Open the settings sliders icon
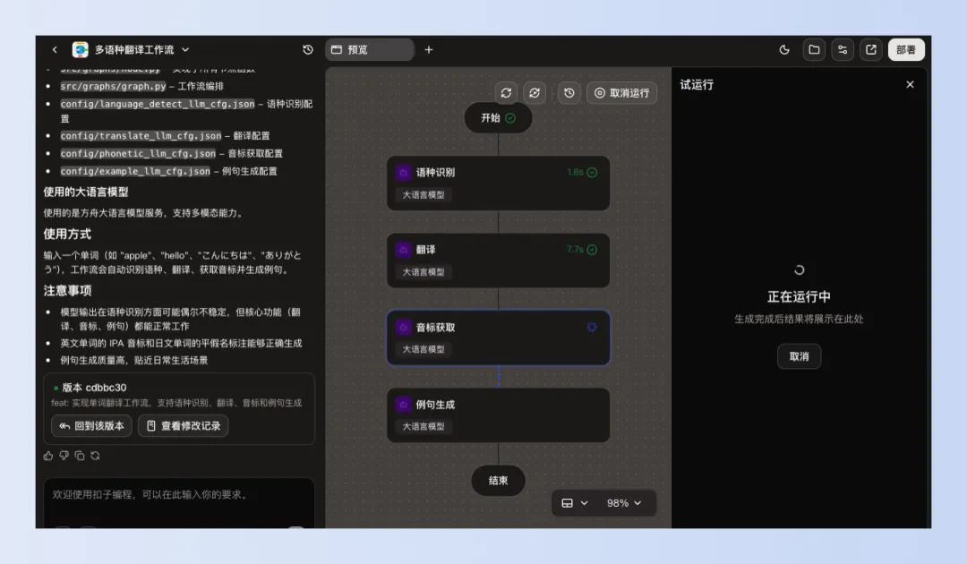 [843, 50]
